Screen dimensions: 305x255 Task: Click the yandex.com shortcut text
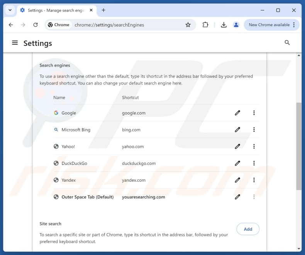(134, 180)
